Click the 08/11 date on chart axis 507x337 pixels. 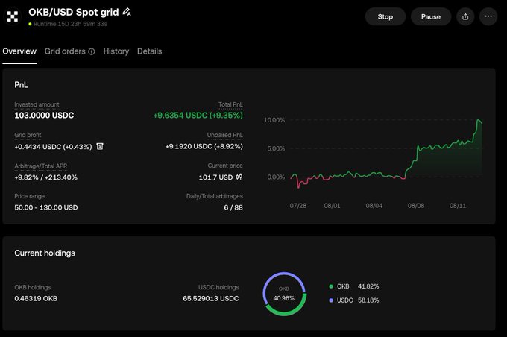click(x=458, y=206)
